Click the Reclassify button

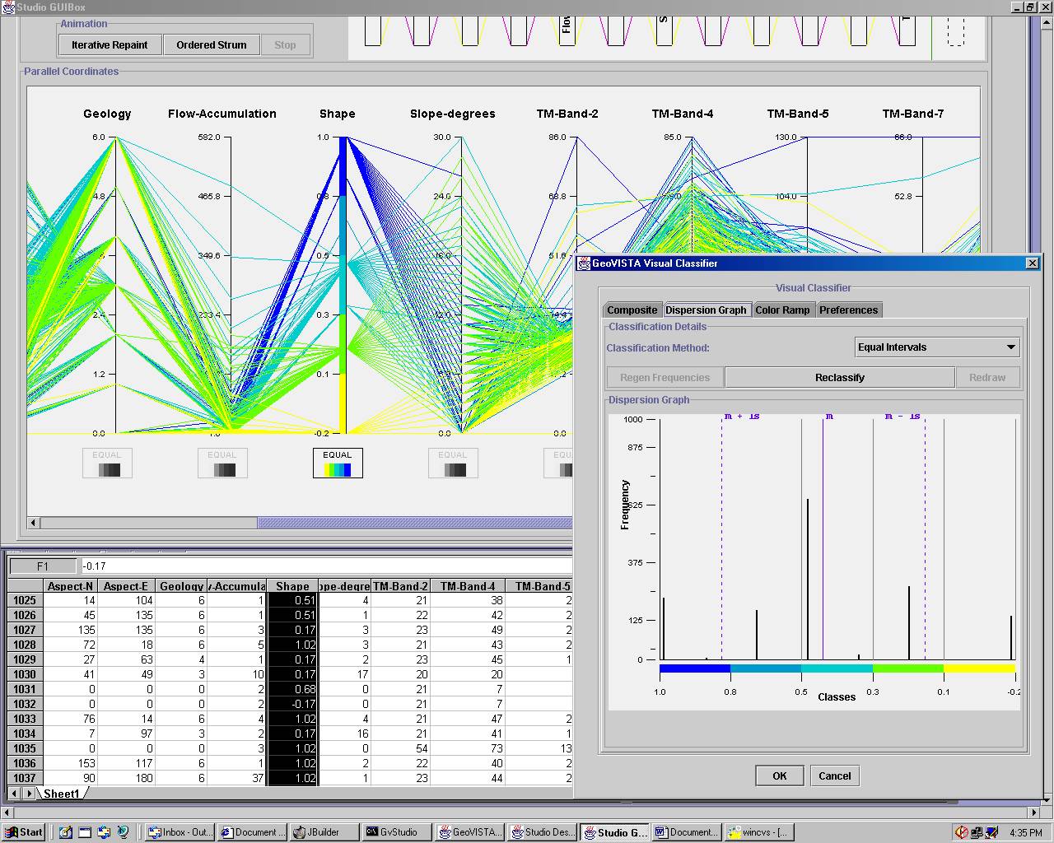pyautogui.click(x=840, y=377)
